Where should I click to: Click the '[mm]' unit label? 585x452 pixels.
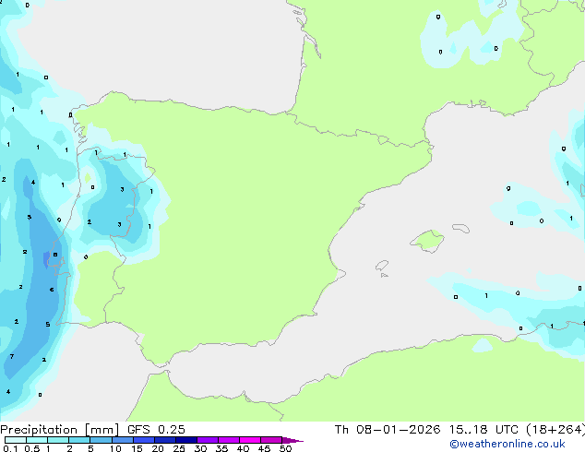click(x=101, y=430)
